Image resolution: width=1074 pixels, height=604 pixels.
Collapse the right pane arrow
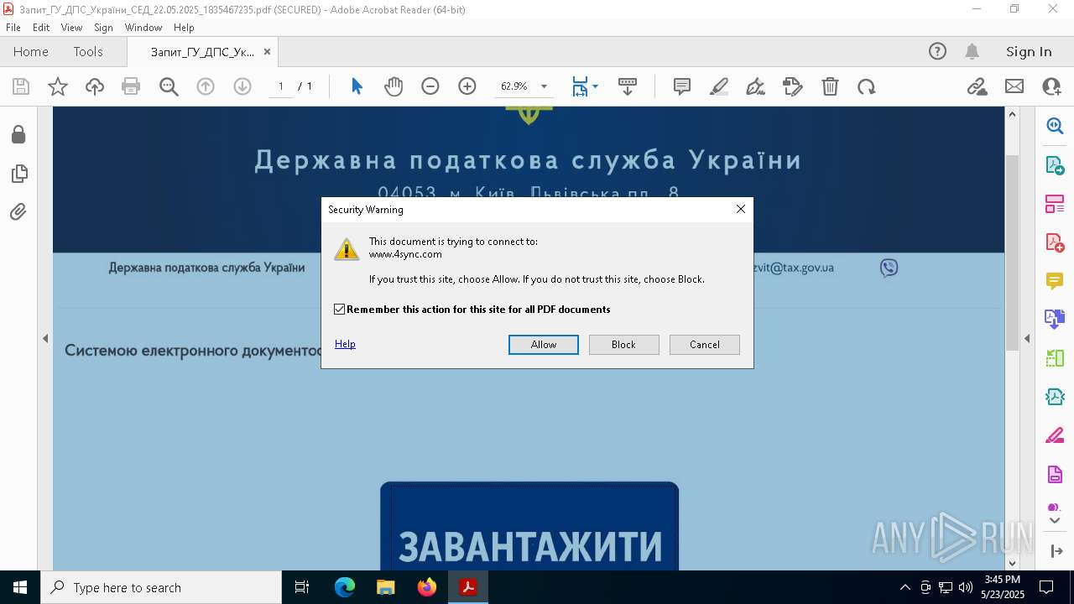[x=1027, y=339]
